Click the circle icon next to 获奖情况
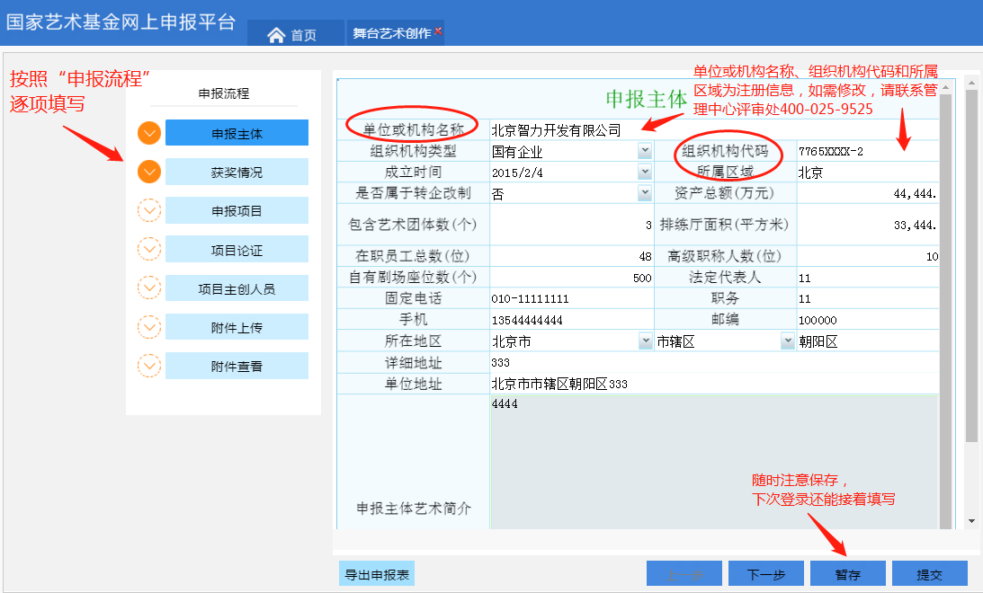The image size is (983, 593). coord(149,172)
